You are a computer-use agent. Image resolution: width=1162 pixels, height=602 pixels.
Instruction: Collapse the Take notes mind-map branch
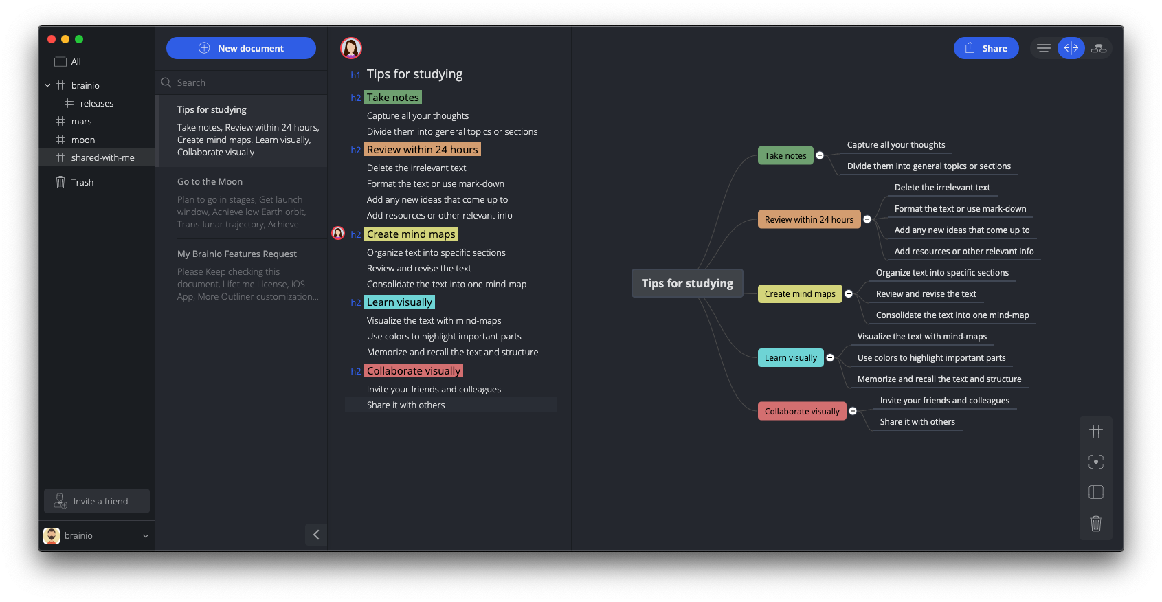pyautogui.click(x=820, y=155)
